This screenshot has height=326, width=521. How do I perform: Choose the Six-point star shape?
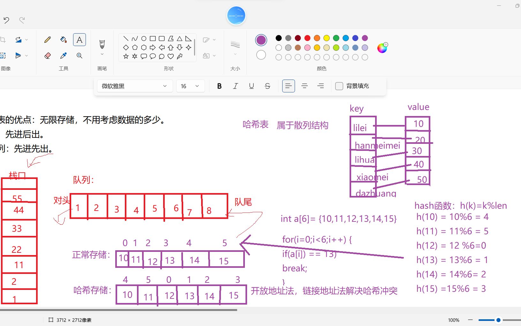(x=135, y=57)
